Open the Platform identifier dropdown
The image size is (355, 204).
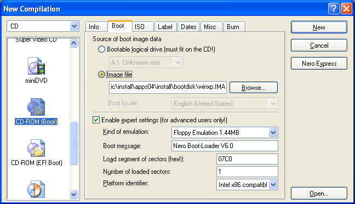click(273, 185)
